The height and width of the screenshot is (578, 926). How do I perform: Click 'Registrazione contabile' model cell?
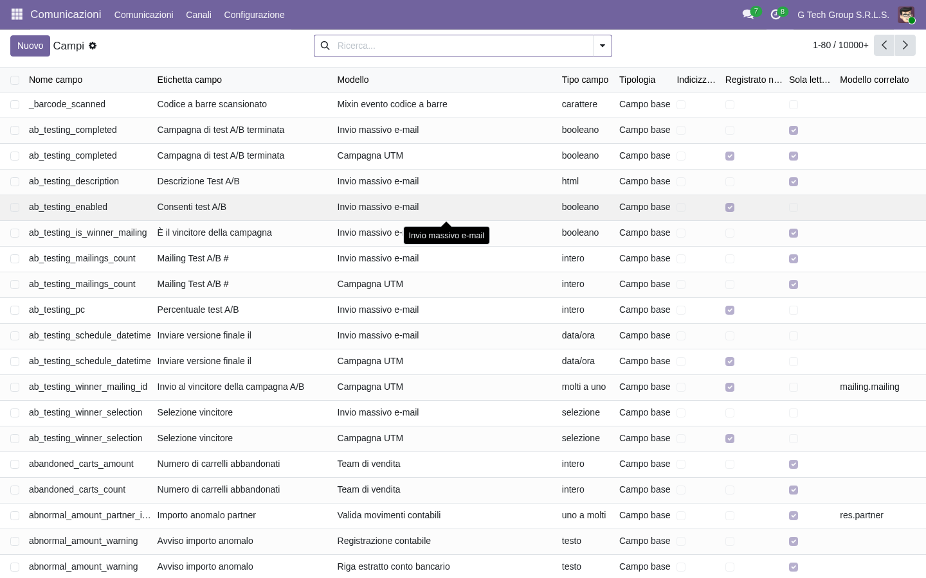click(x=384, y=541)
